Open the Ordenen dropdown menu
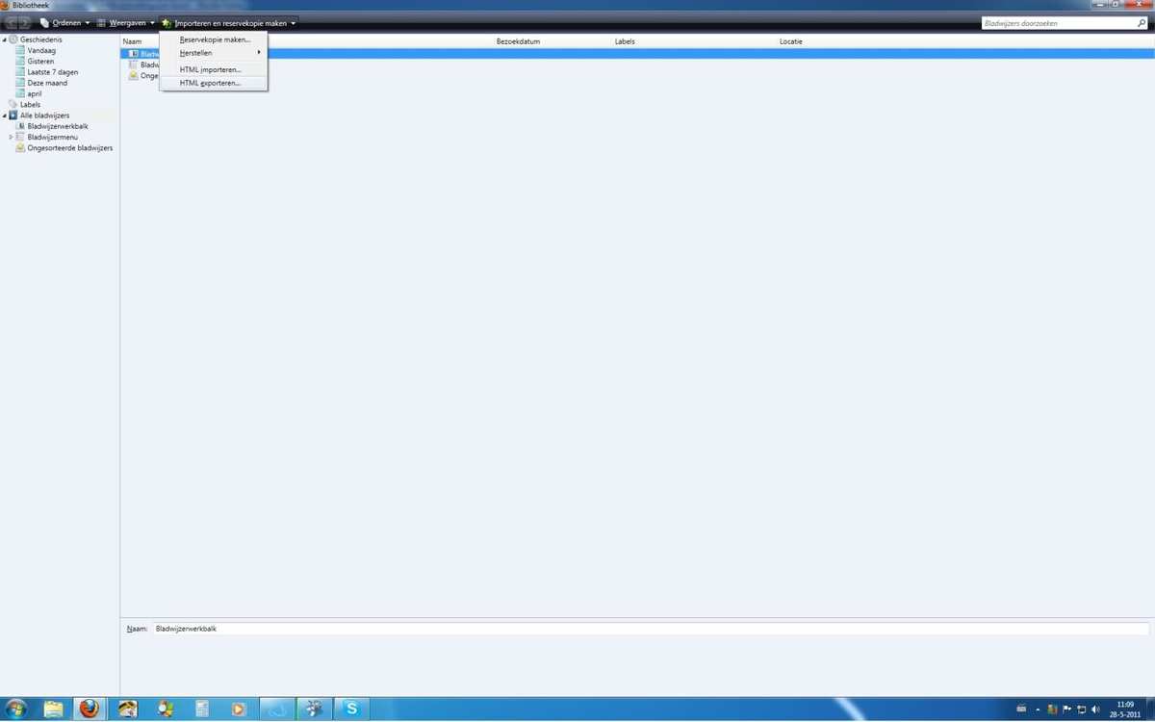 point(65,23)
